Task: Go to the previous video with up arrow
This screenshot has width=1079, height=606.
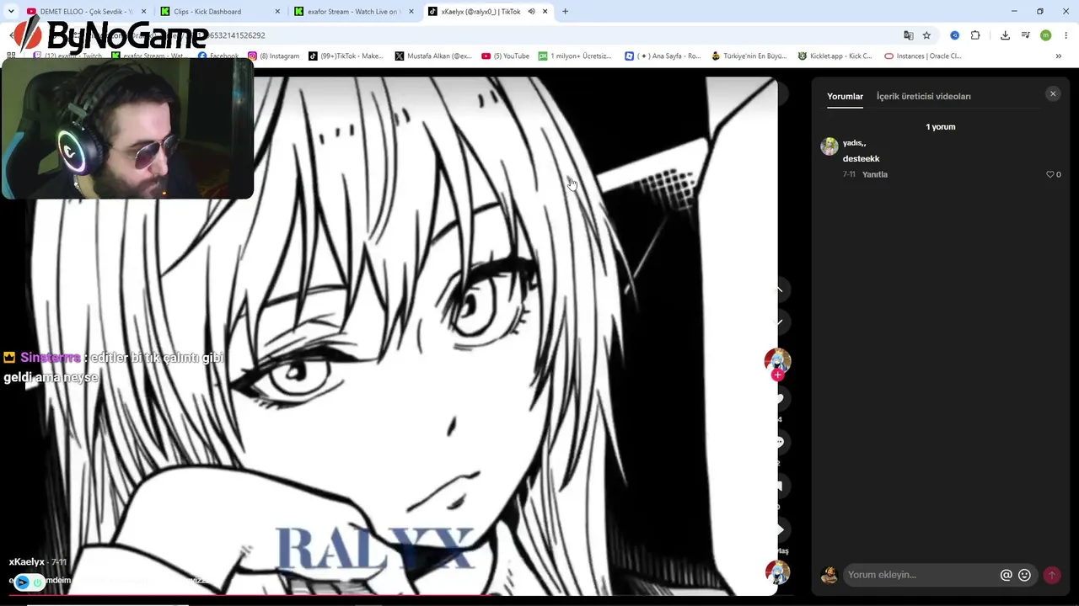Action: (x=779, y=290)
